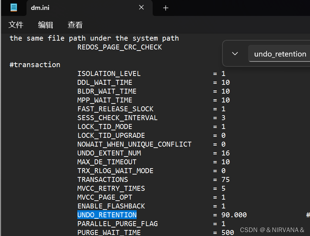Select the dm.ini tab
The height and width of the screenshot is (236, 310).
coord(90,8)
